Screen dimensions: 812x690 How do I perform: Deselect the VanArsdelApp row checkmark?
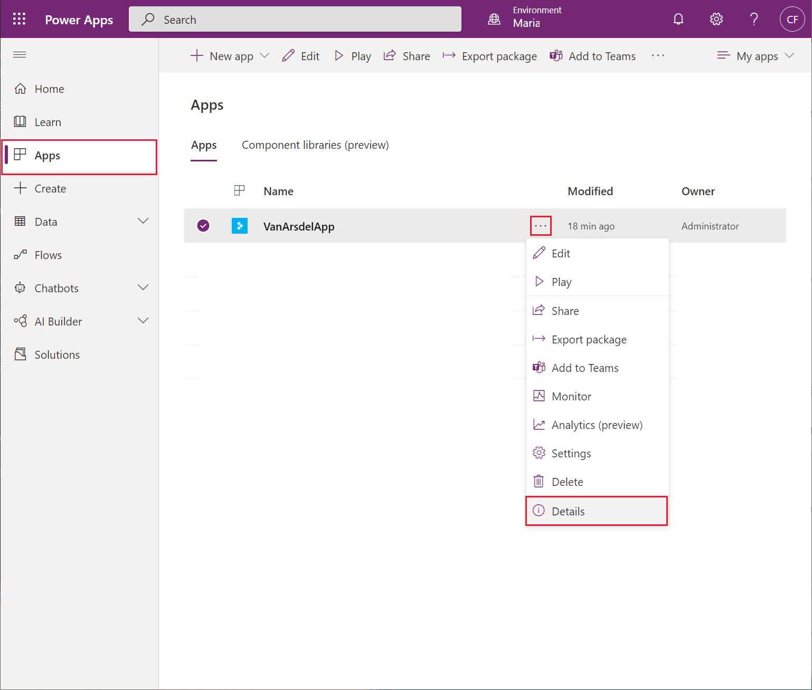click(x=203, y=226)
